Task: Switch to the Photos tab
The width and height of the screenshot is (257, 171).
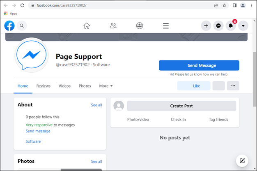Action: point(85,86)
